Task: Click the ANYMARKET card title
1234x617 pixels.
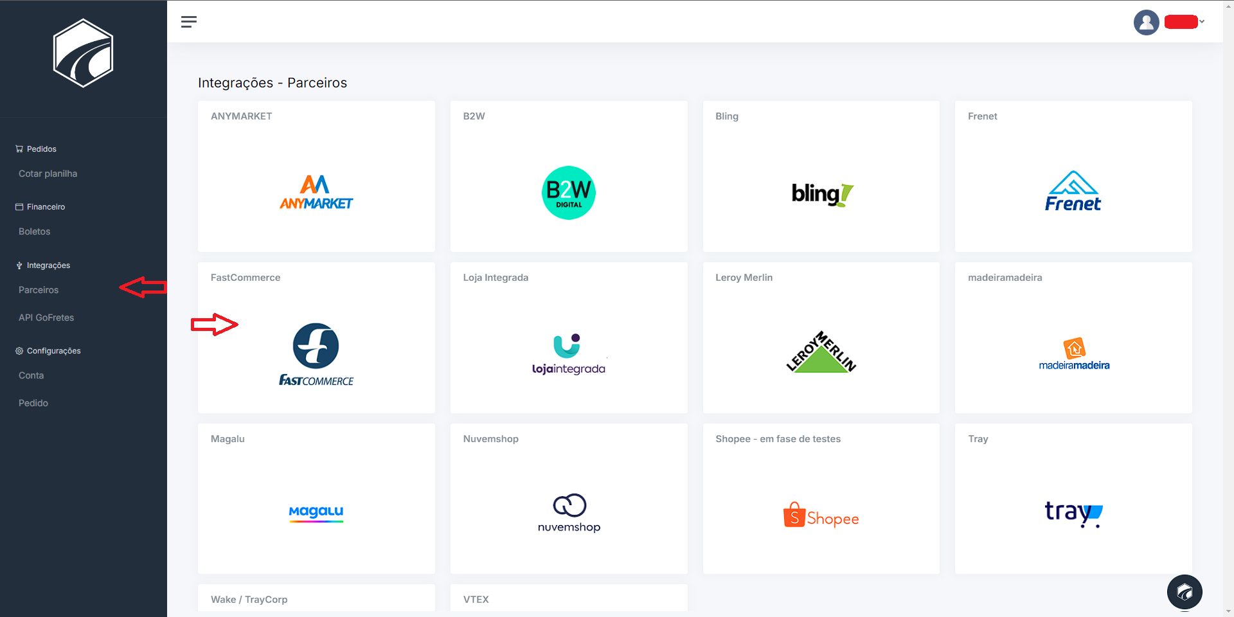Action: (x=242, y=116)
